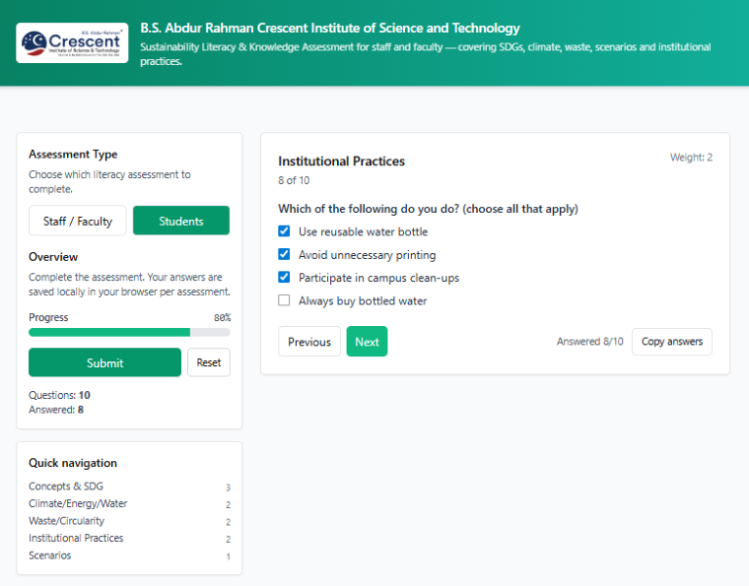The height and width of the screenshot is (586, 749).
Task: Switch to the Students assessment
Action: (181, 221)
